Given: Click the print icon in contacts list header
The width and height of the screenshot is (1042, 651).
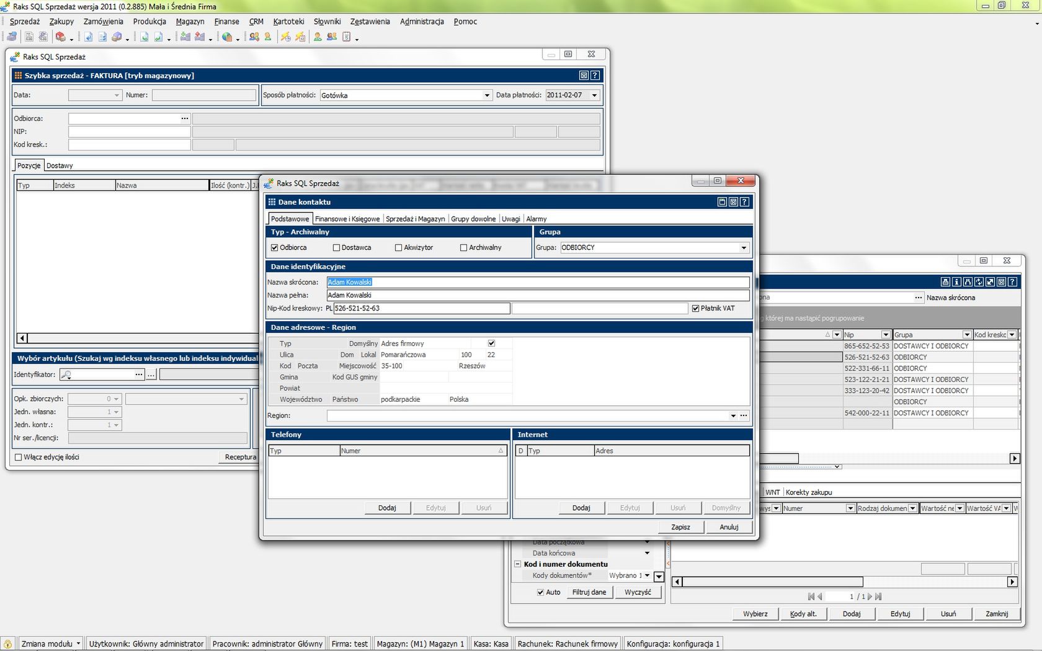Looking at the screenshot, I should (x=945, y=281).
